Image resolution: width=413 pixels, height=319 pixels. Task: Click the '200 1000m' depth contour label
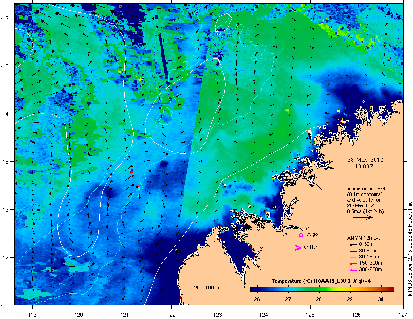[207, 288]
